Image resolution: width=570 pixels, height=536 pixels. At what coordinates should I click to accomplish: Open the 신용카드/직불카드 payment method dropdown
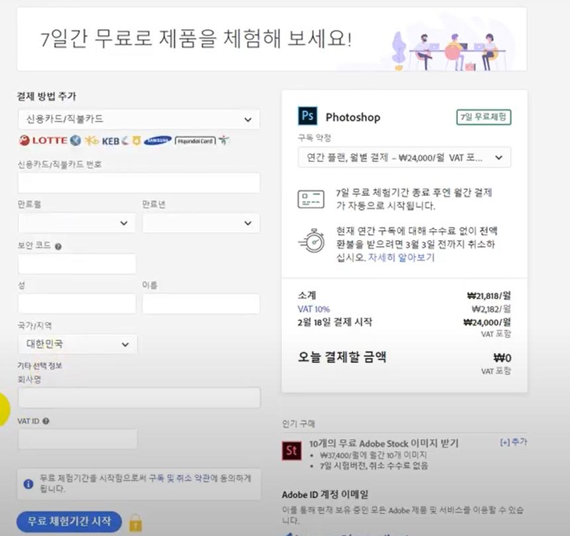click(x=139, y=119)
